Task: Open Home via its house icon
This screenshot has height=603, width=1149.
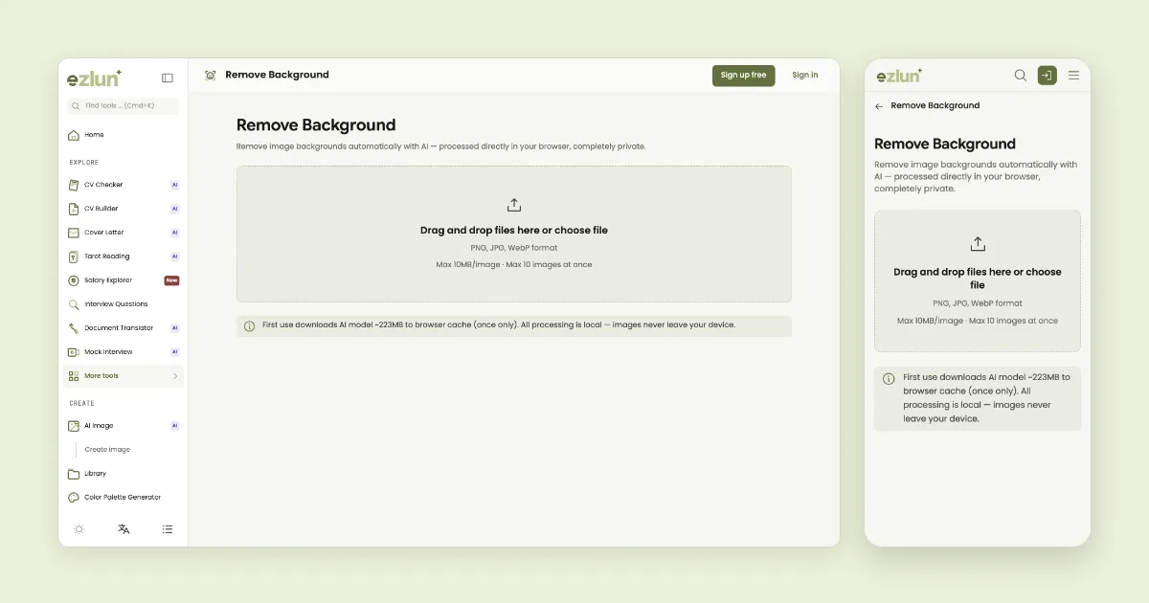Action: point(74,135)
